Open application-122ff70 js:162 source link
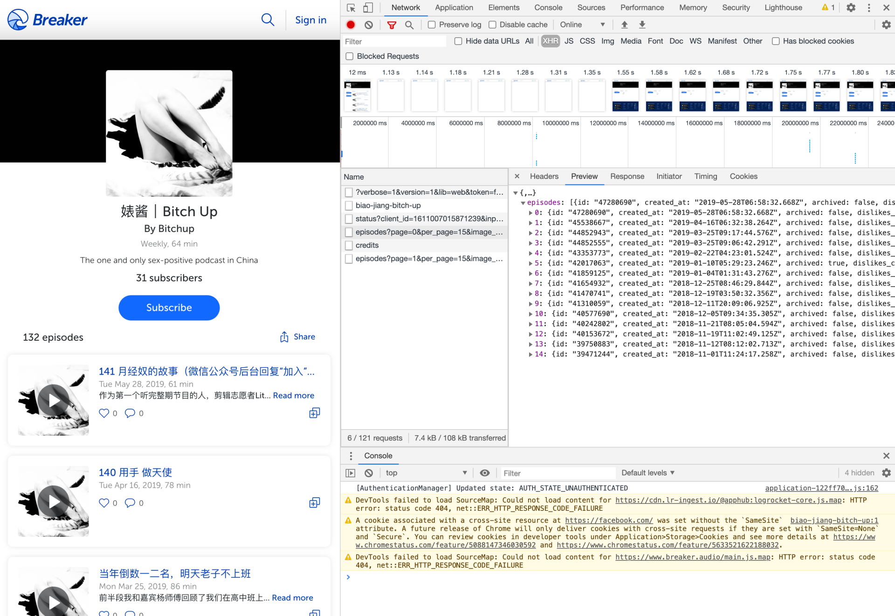 (x=821, y=488)
